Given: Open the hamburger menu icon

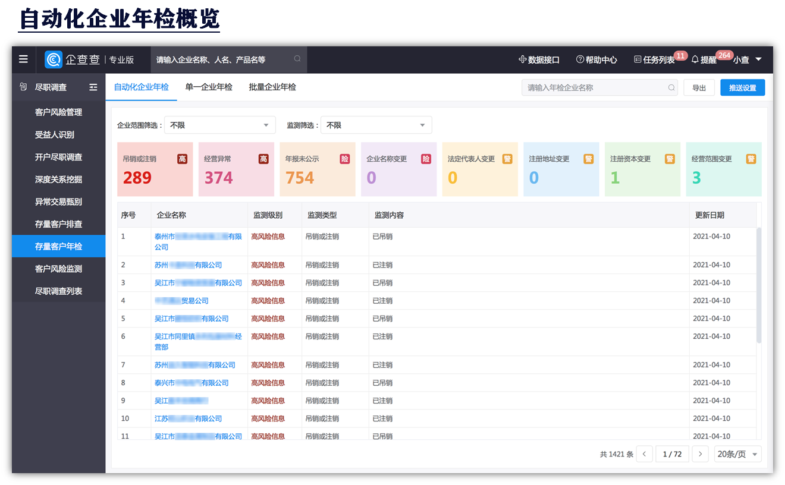Looking at the screenshot, I should (23, 59).
